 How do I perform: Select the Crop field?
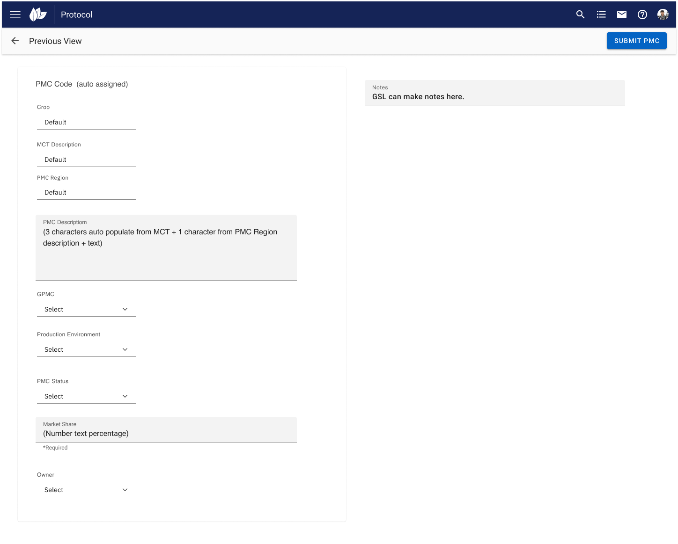pyautogui.click(x=86, y=122)
